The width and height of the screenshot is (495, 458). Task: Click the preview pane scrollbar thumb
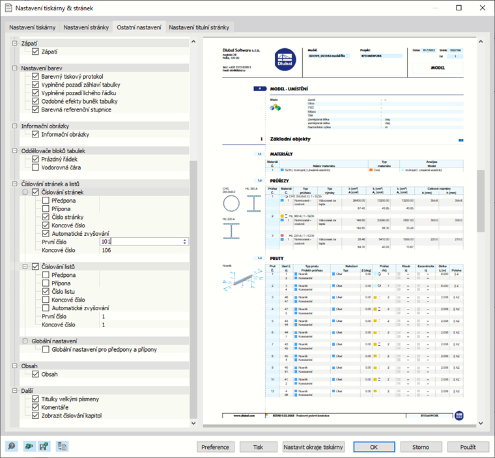481,201
